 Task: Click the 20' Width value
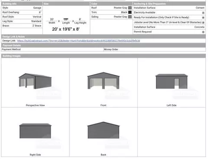[x=52, y=19]
